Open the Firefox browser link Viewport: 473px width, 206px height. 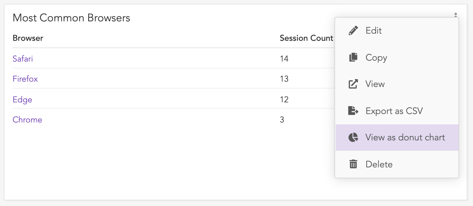(25, 79)
